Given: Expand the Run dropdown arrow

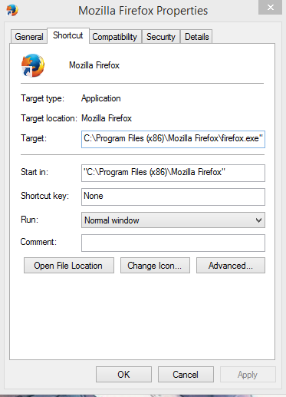Looking at the screenshot, I should click(258, 220).
